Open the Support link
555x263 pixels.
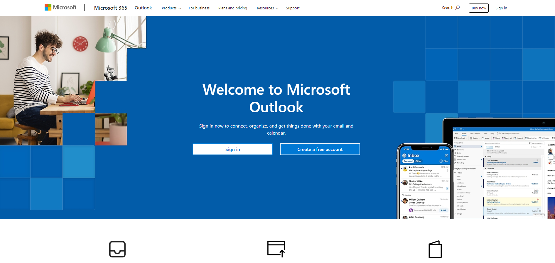293,8
